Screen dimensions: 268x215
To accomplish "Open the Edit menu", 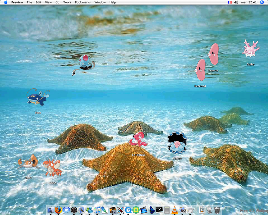I will click(38, 2).
